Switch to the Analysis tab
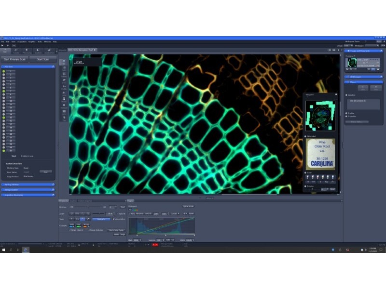Viewport: 386px width, 289px height. (x=38, y=51)
